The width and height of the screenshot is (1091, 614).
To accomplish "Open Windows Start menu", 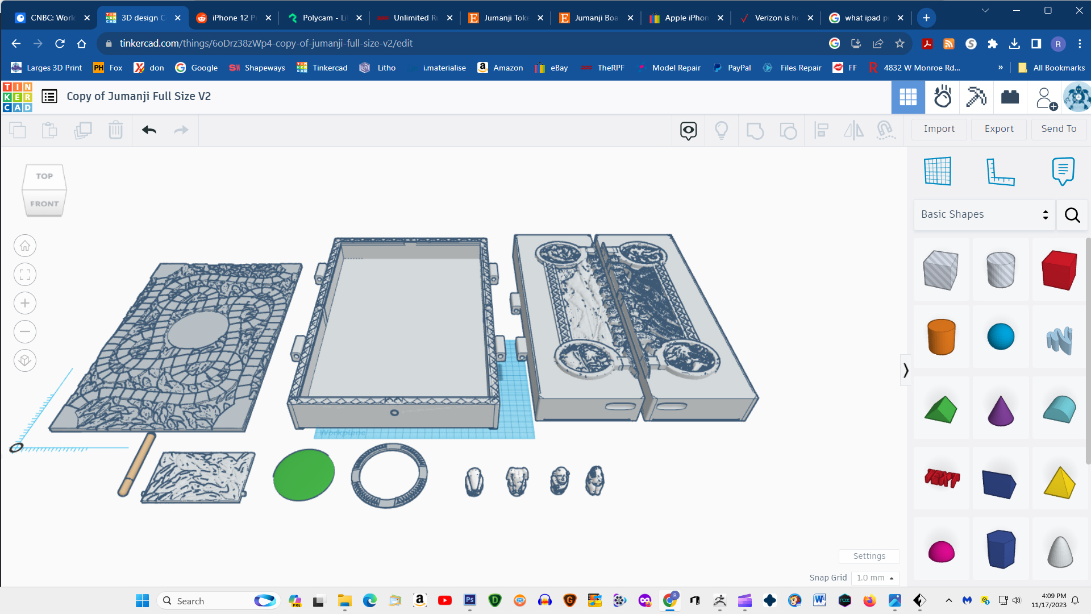I will (142, 601).
